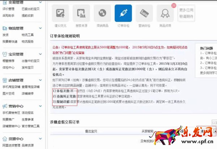The height and width of the screenshot is (149, 217).
Task: Collapse the 物流管理 section chevron
Action: pos(40,28)
